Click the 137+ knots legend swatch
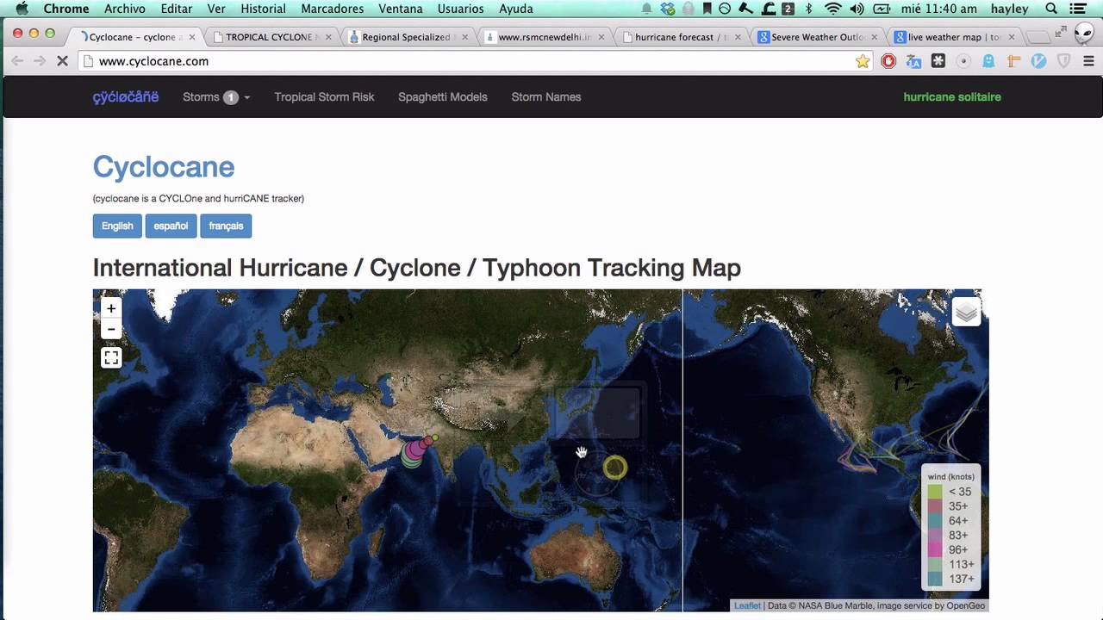This screenshot has height=620, width=1103. pyautogui.click(x=935, y=579)
